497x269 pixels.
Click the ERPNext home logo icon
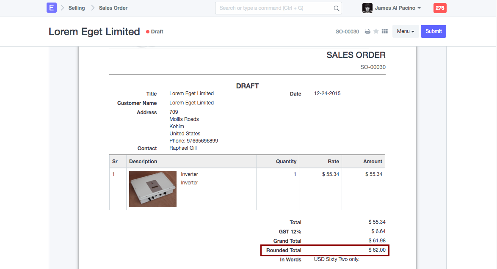point(51,8)
